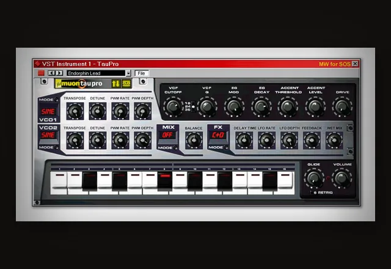Toggle the 18/24/36 filter slope switch
The width and height of the screenshot is (391, 269).
[x=193, y=106]
